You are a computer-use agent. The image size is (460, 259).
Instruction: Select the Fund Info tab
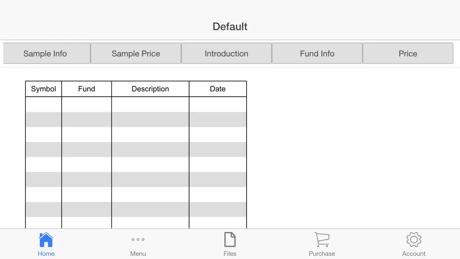click(x=317, y=54)
